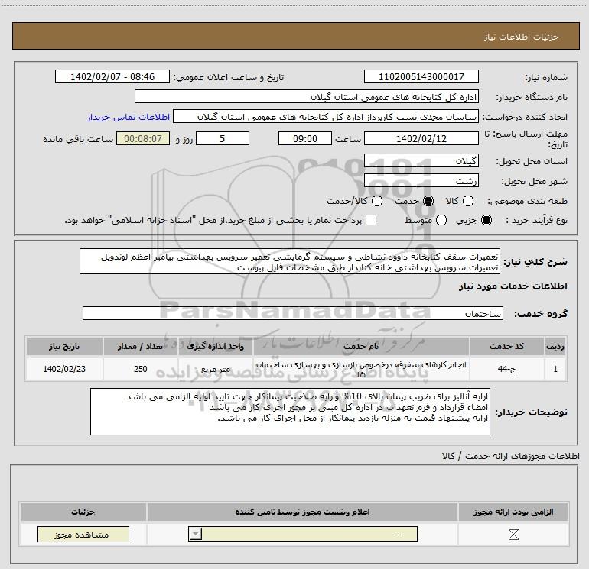The image size is (589, 569).
Task: Select the متوسط purchase type radio
Action: point(441,220)
